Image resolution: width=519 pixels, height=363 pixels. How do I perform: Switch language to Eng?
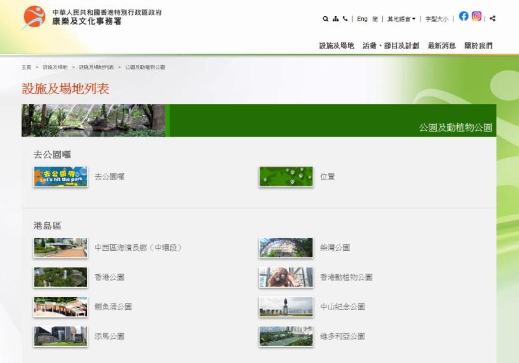click(x=362, y=19)
